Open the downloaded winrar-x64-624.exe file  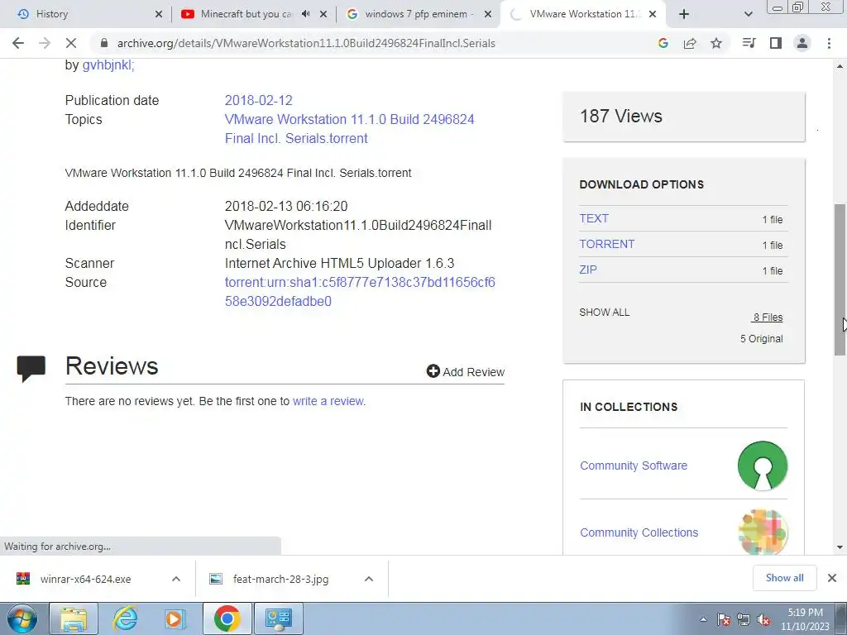point(85,579)
